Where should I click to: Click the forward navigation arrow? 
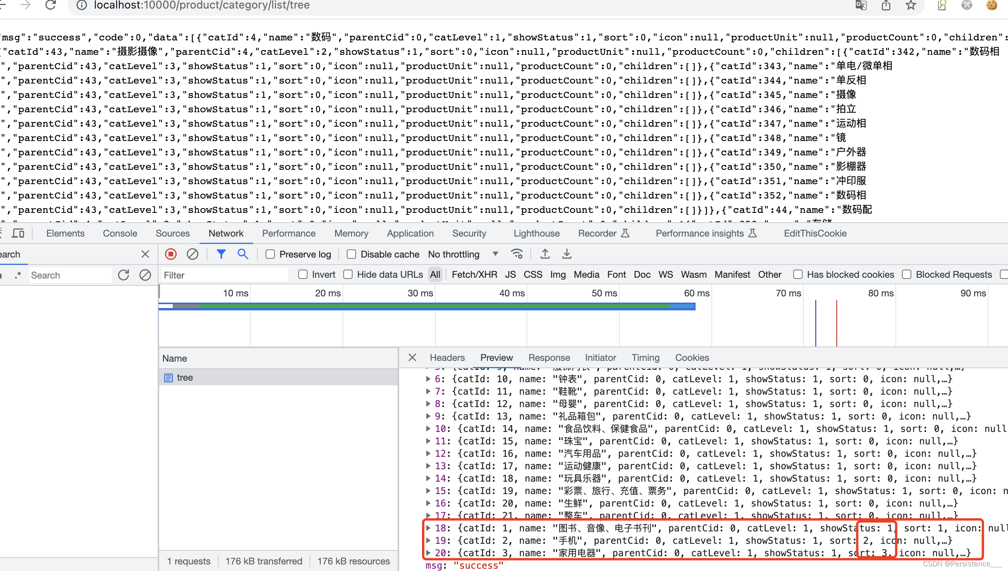point(26,5)
